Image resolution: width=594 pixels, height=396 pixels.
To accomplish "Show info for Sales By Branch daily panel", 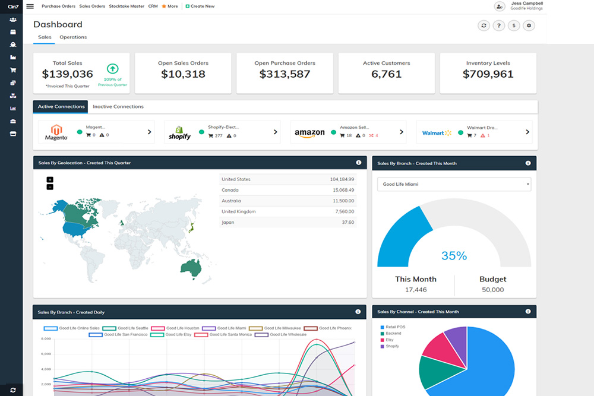I will coord(358,312).
